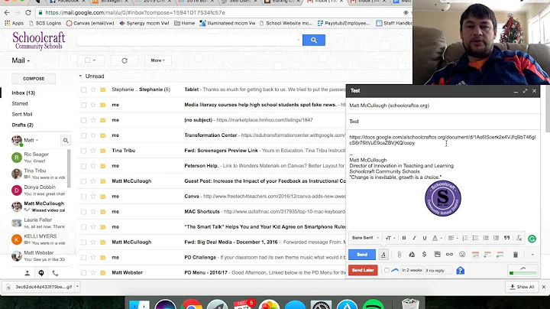The height and width of the screenshot is (309, 550).
Task: Insert files using Google Drive
Action: tap(412, 255)
